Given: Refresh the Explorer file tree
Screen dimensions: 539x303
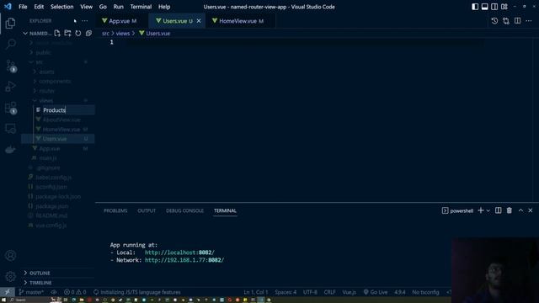Looking at the screenshot, I should (78, 34).
